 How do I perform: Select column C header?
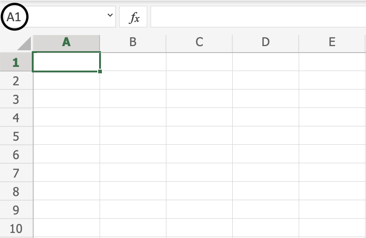199,42
